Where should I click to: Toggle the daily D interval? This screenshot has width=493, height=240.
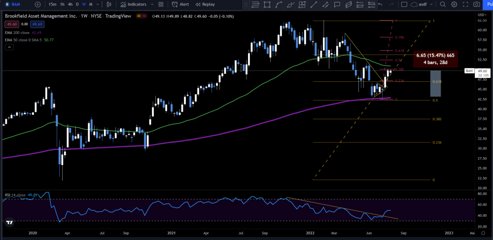click(x=77, y=4)
